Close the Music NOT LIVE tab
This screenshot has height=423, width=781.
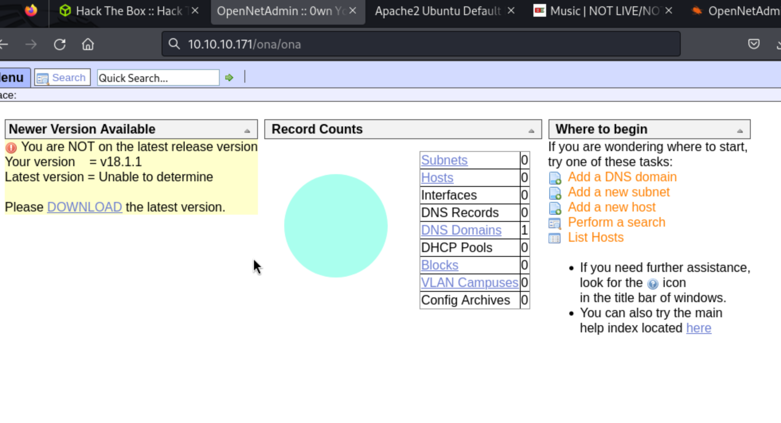[669, 11]
